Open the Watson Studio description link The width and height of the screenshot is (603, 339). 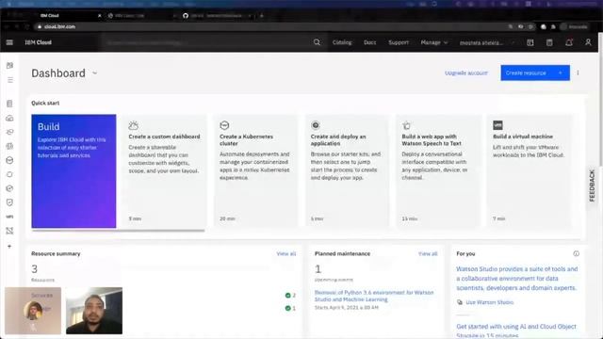517,279
